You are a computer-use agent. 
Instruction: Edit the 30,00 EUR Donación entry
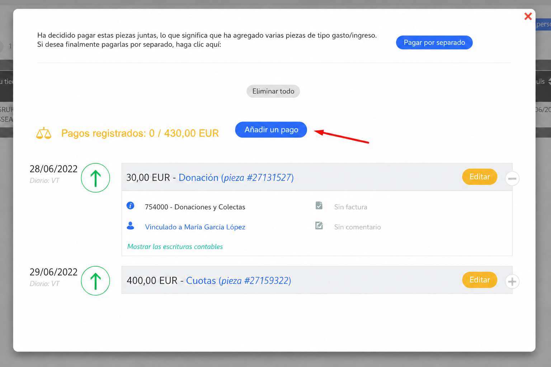[480, 177]
